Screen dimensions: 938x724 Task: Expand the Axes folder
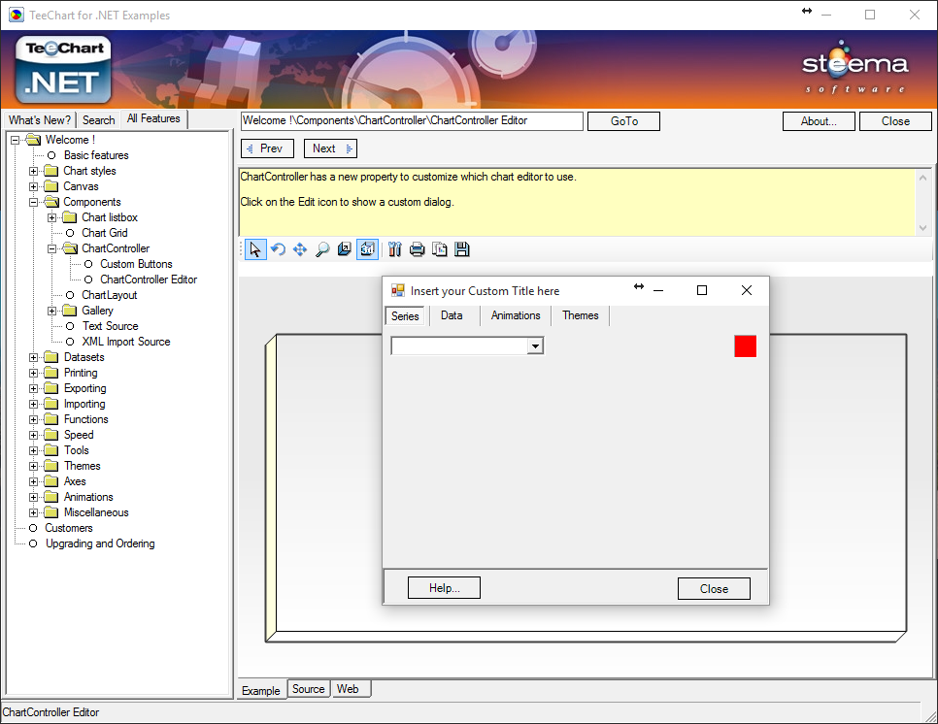pos(33,482)
